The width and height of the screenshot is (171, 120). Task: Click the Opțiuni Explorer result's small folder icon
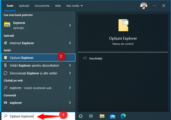pos(6,57)
